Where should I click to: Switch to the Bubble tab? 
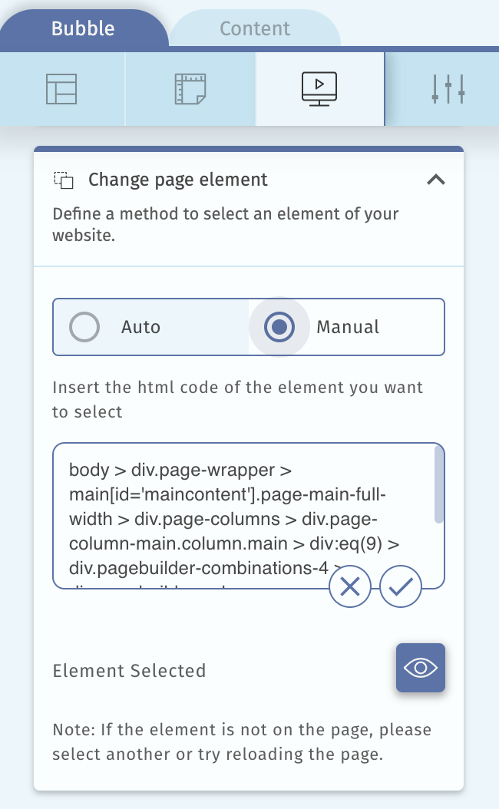pos(83,29)
